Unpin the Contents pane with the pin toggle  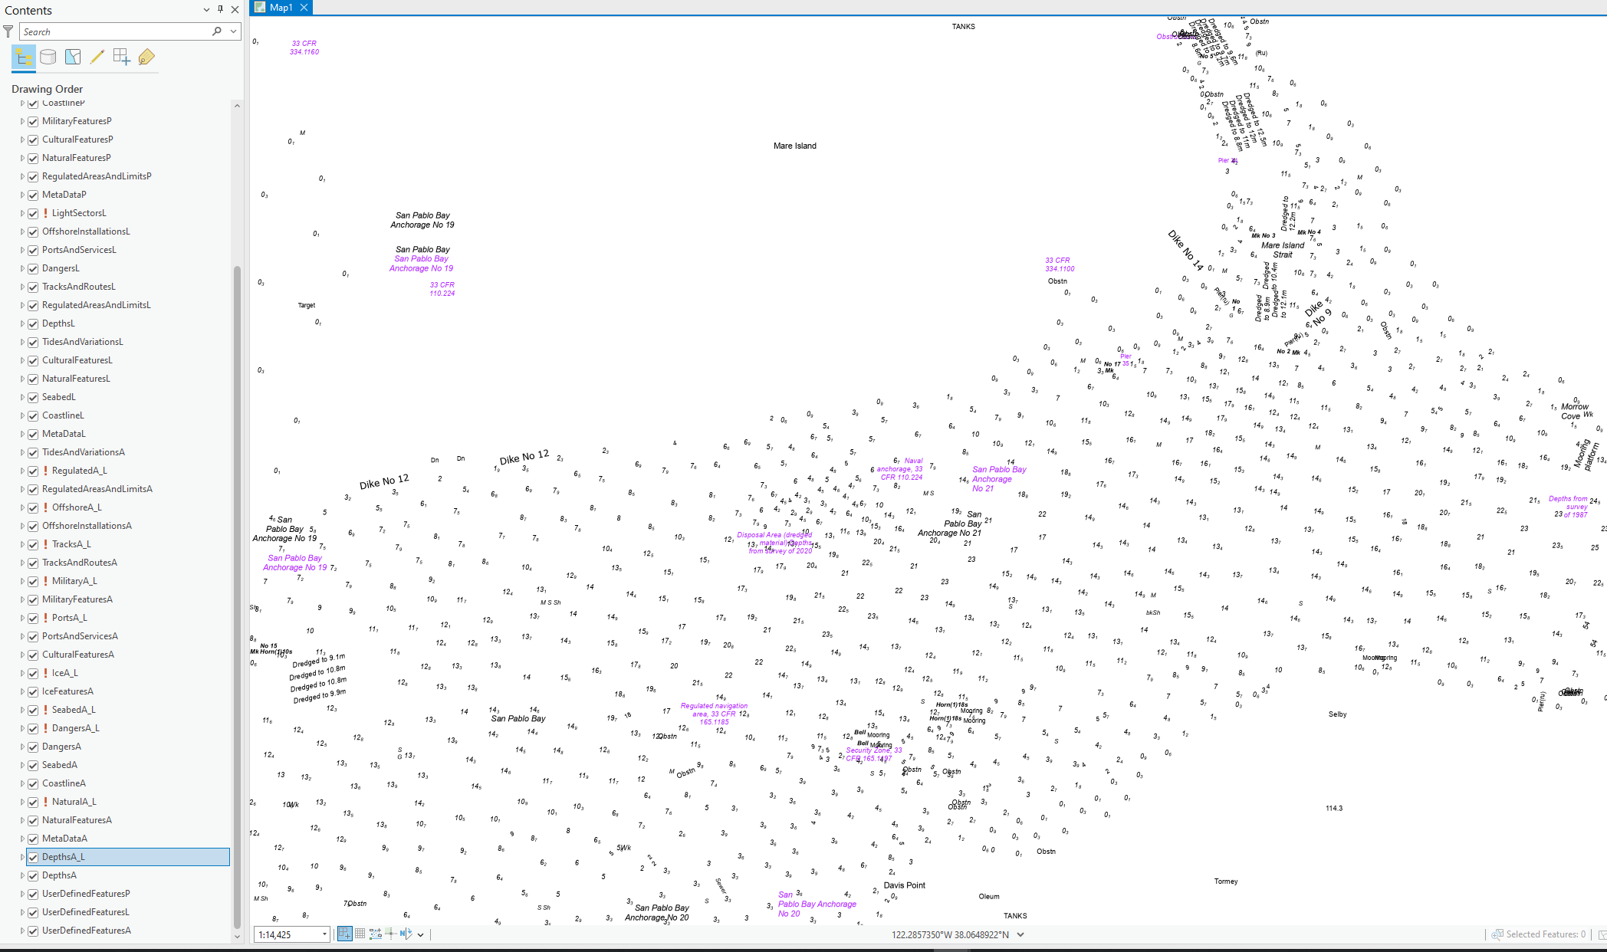[x=219, y=10]
